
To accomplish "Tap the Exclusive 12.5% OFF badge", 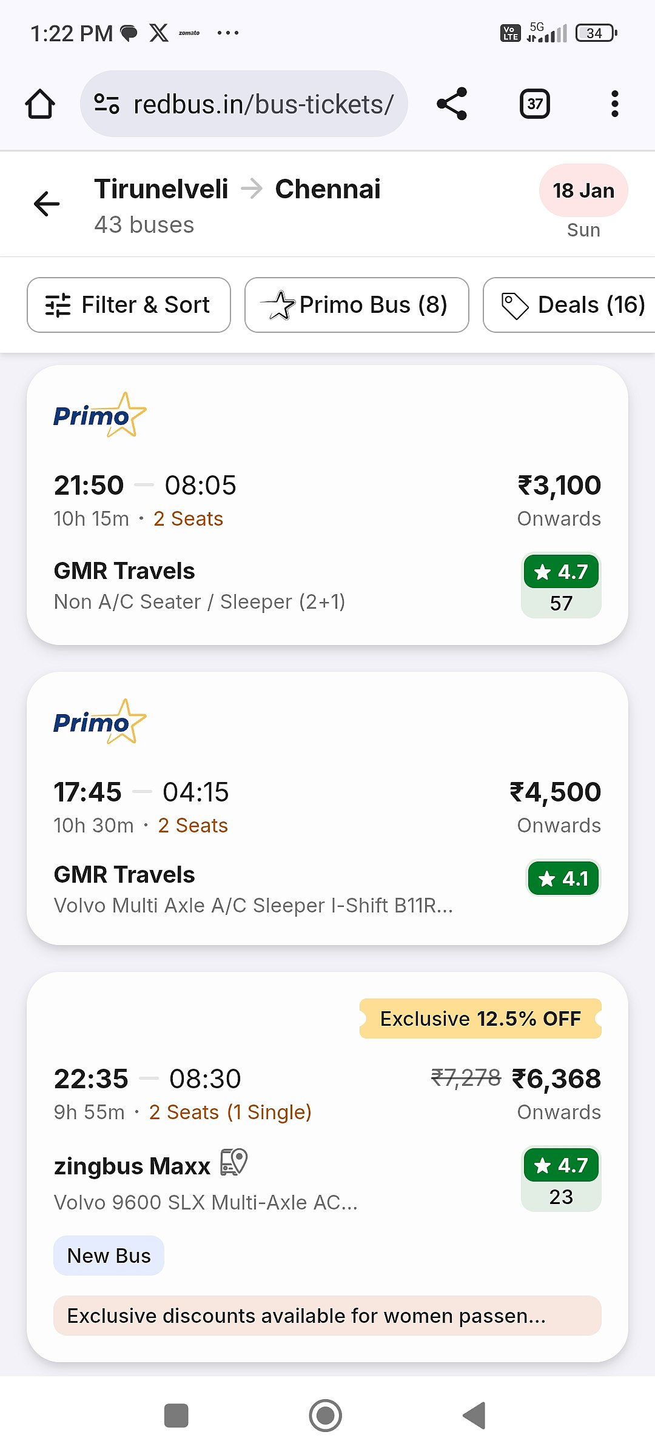I will pyautogui.click(x=480, y=1018).
